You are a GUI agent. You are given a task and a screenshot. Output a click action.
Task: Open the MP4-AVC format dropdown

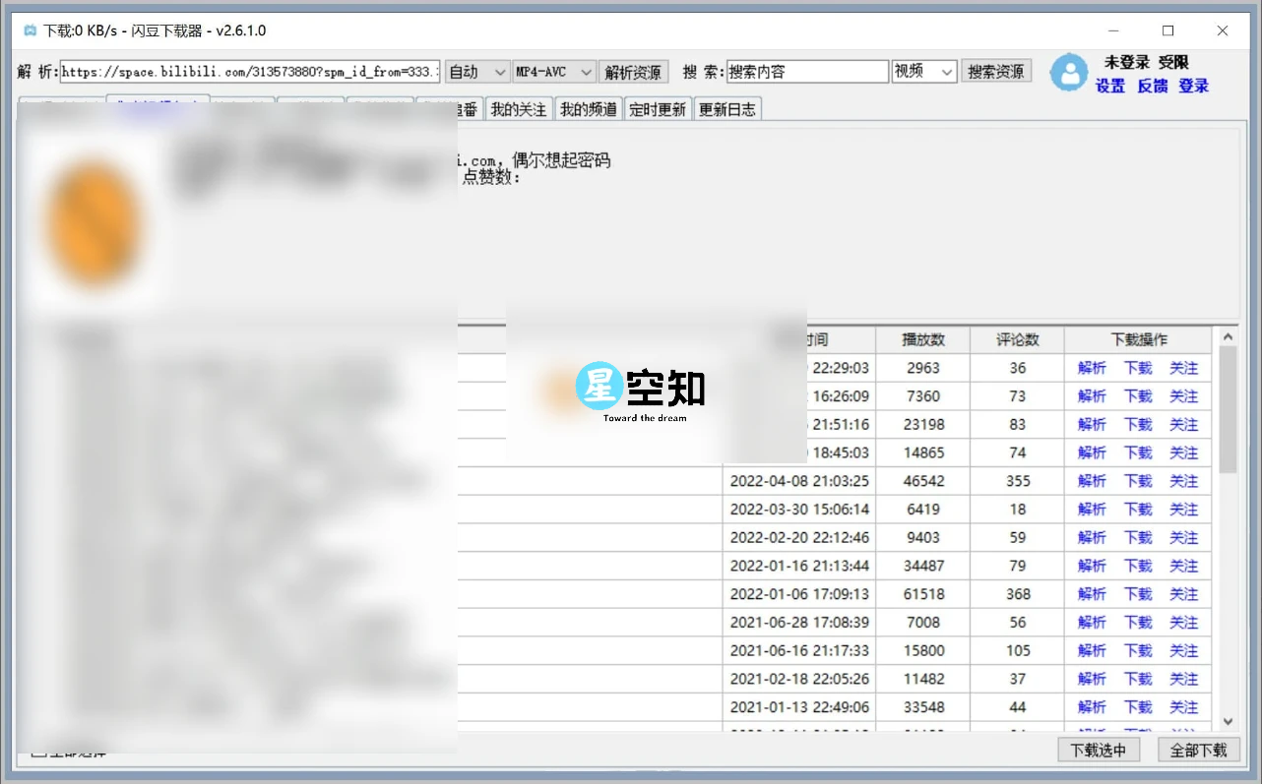(x=551, y=71)
